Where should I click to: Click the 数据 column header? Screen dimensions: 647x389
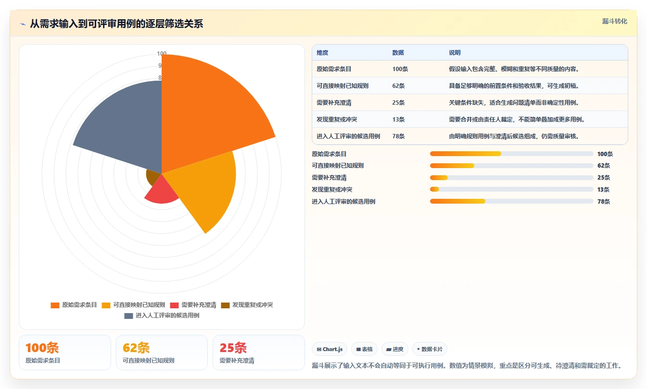(x=398, y=53)
